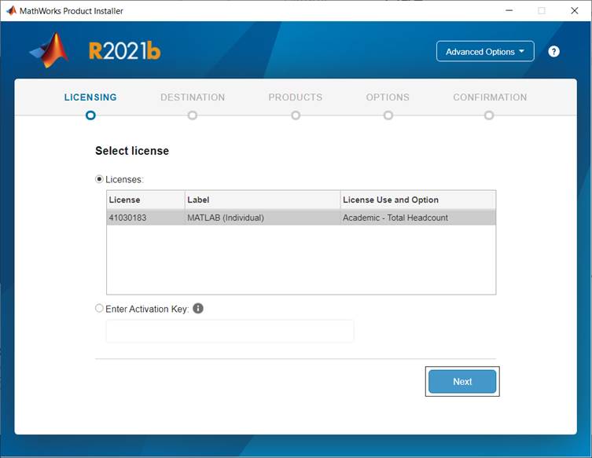Click the MATLAB logo in header

click(50, 50)
